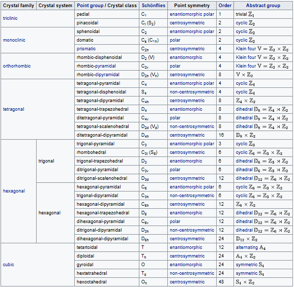Follow the Abstract group header link
Image resolution: width=294 pixels, height=287 pixels.
[x=263, y=6]
